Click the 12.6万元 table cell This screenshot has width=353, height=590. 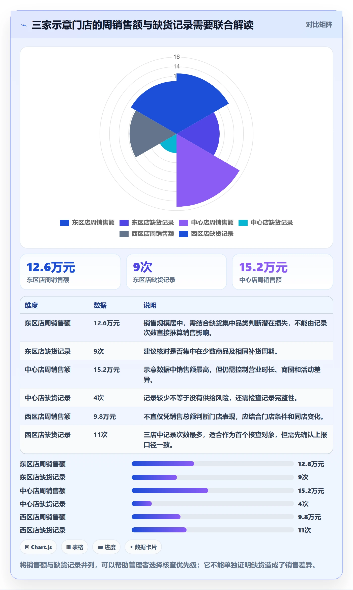pyautogui.click(x=107, y=323)
